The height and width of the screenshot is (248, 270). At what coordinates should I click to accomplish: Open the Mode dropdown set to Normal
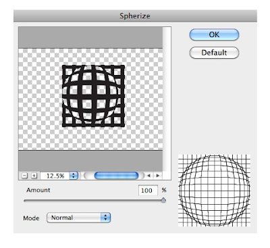click(78, 218)
